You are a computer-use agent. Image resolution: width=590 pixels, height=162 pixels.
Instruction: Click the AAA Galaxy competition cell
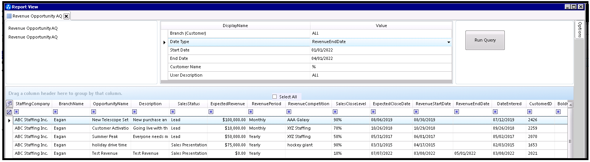(308, 120)
